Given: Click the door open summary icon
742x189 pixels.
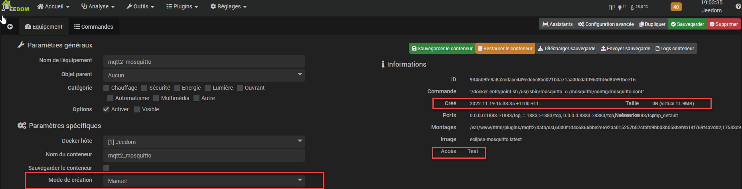Looking at the screenshot, I should point(611,7).
